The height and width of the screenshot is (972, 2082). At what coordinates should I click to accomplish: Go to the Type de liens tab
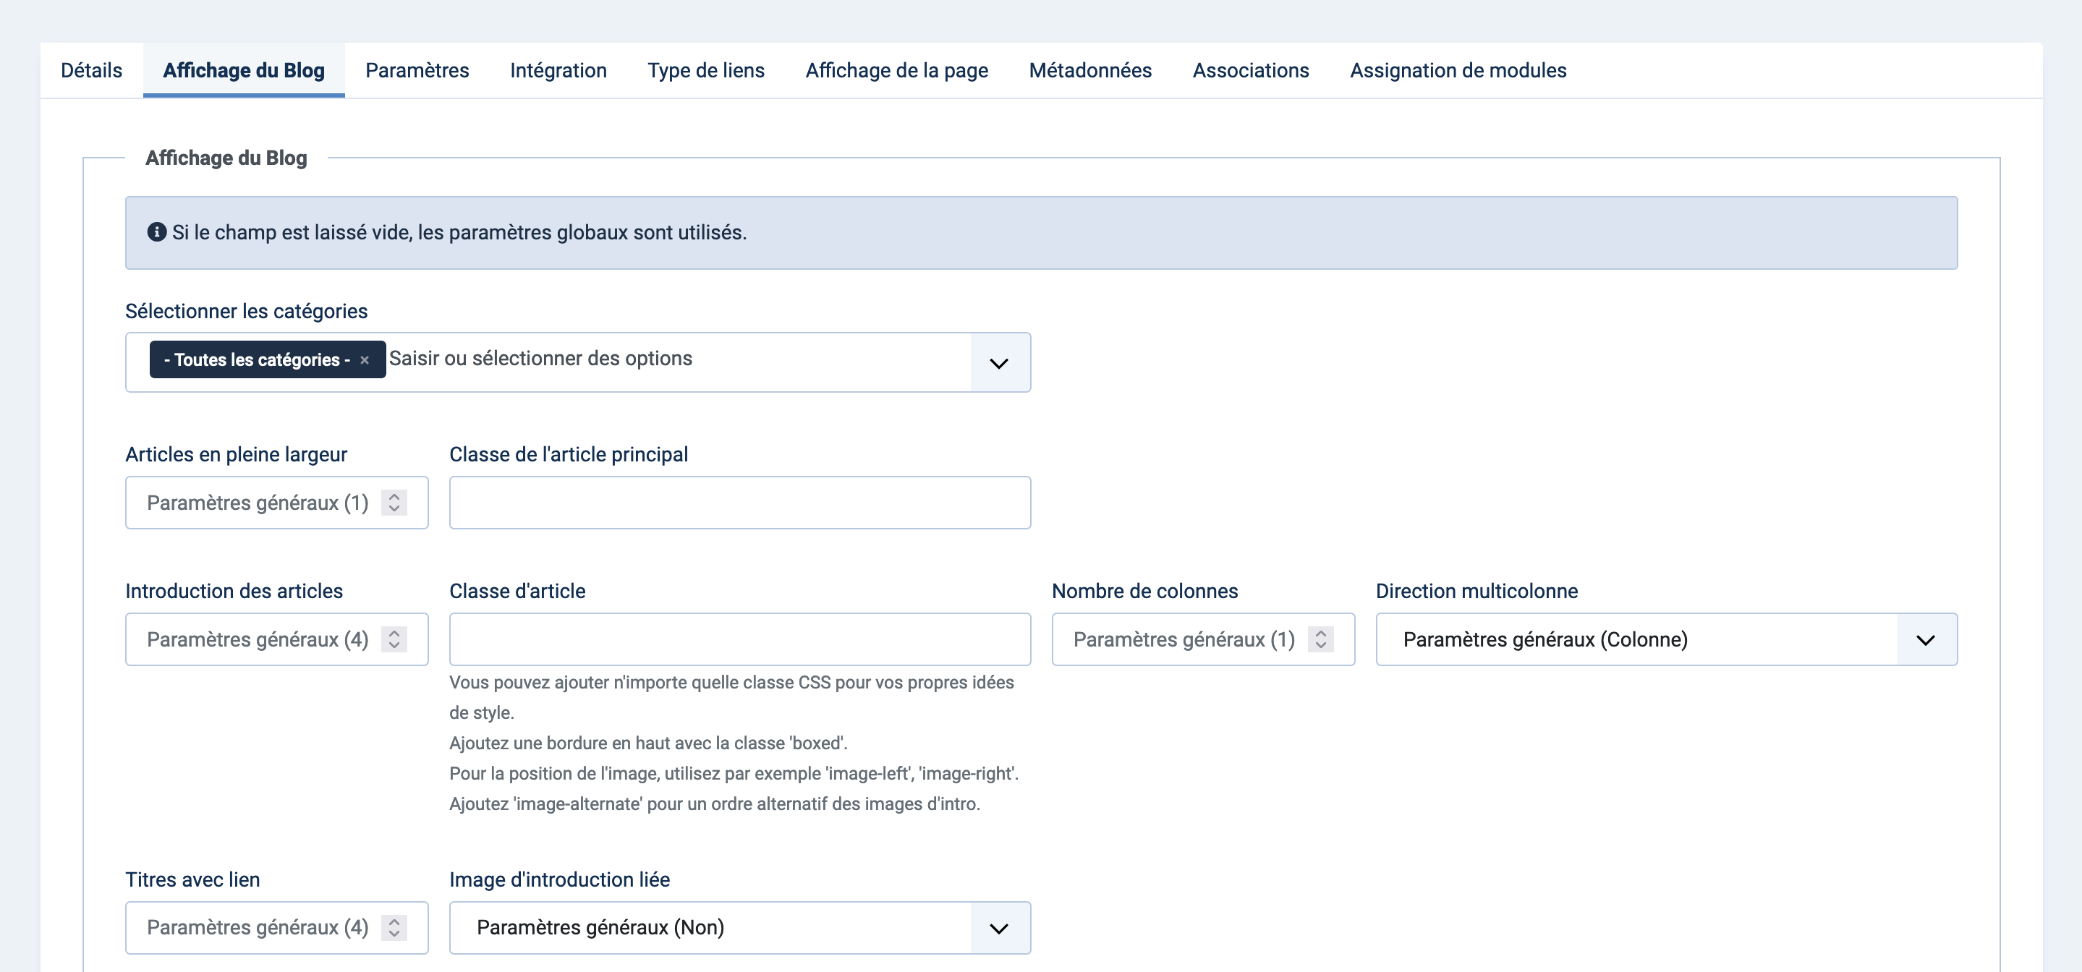[x=705, y=70]
